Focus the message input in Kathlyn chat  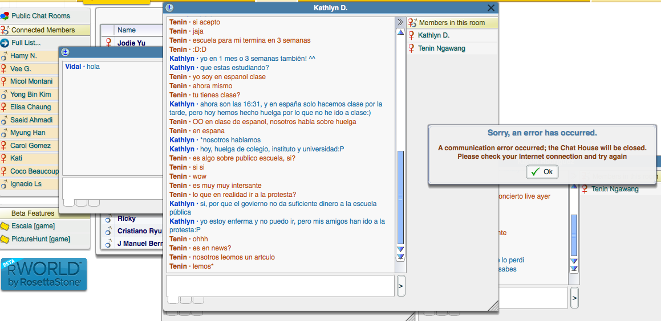point(280,285)
